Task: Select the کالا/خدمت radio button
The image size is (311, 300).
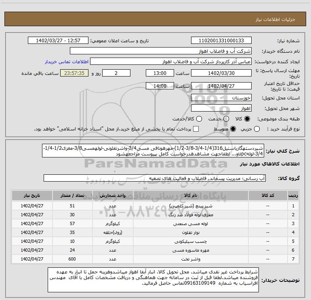Action: pyautogui.click(x=199, y=119)
